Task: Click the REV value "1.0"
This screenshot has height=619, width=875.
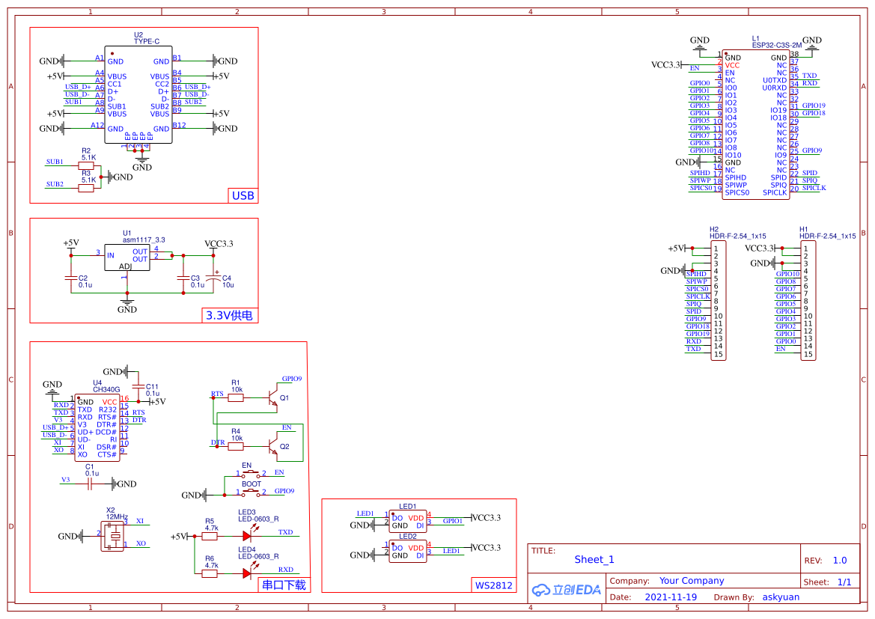Action: coord(840,561)
